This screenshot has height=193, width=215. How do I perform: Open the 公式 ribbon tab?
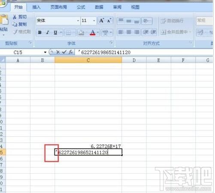pos(81,7)
